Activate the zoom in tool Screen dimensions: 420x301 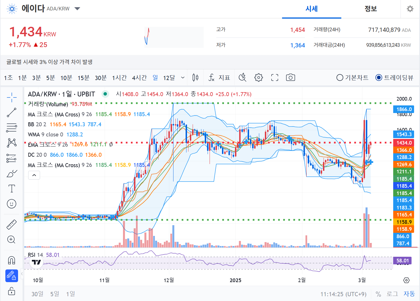point(12,240)
